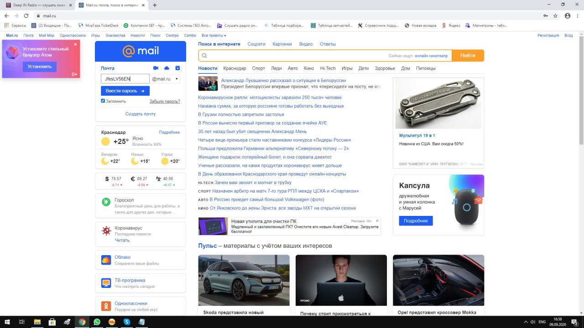Open Одноклассники in the top navigation bar

[x=73, y=36]
